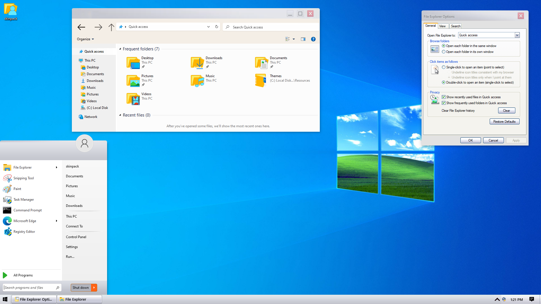Screen dimensions: 541x304
Task: Open the Themes folder icon
Action: [261, 80]
